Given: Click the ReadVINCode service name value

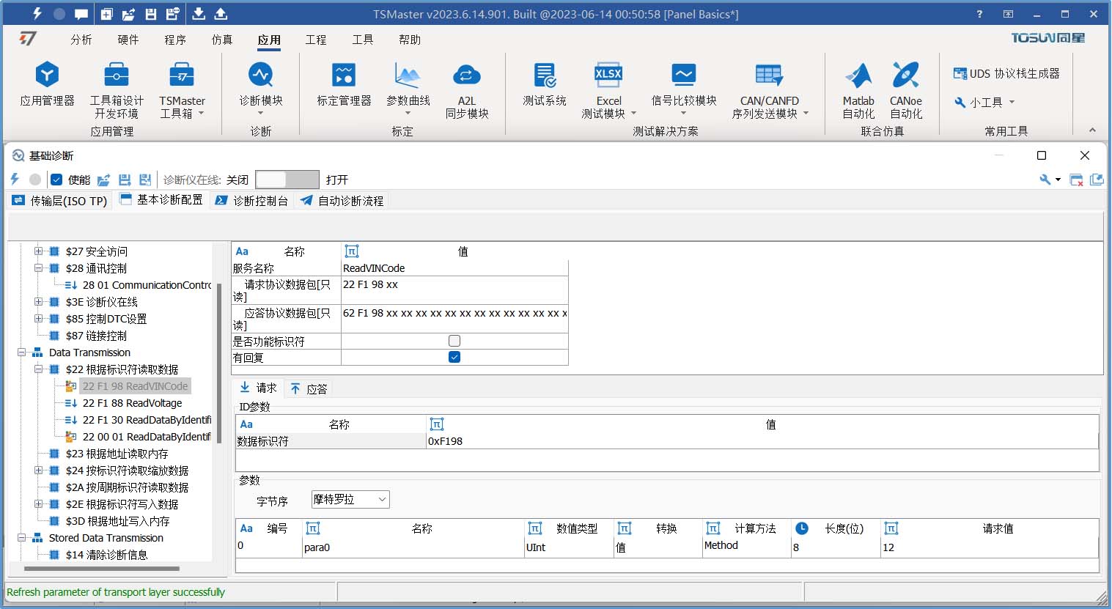Looking at the screenshot, I should [x=454, y=268].
